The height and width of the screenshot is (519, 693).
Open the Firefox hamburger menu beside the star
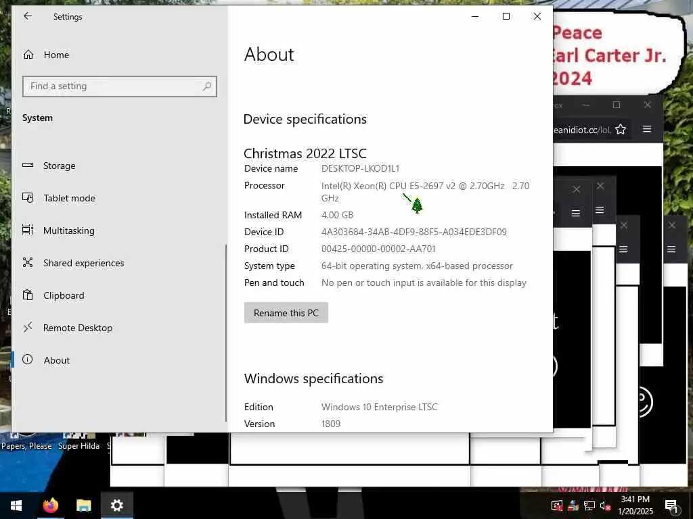pyautogui.click(x=647, y=129)
